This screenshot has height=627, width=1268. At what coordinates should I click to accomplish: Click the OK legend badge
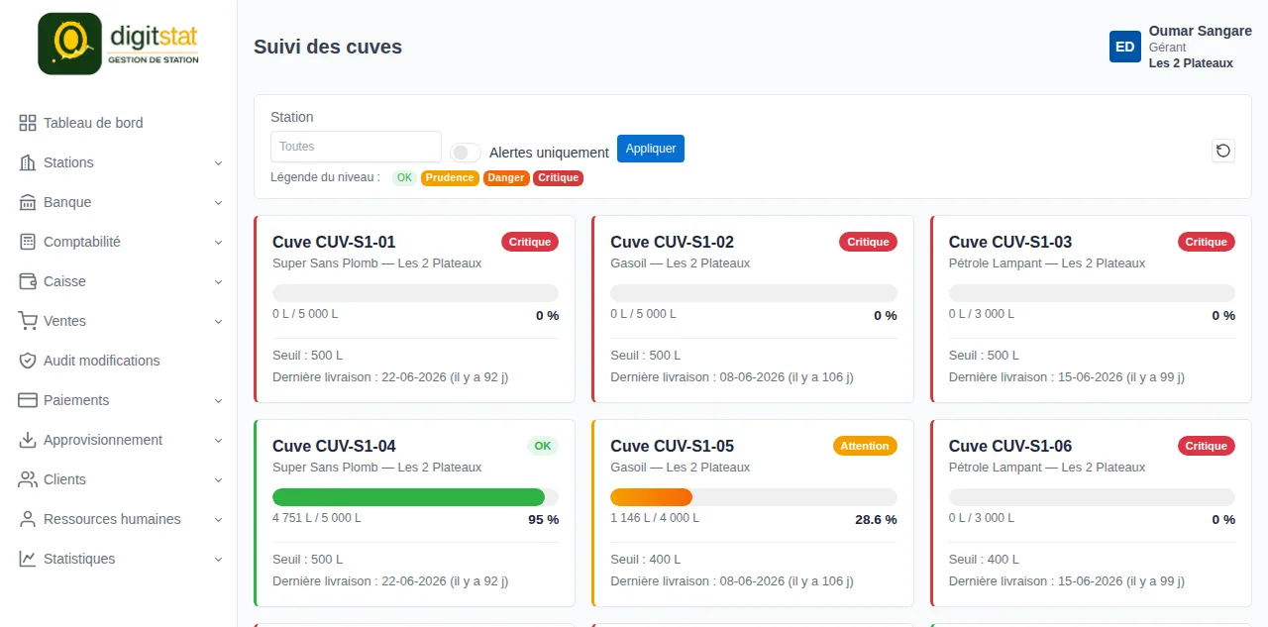coord(404,178)
